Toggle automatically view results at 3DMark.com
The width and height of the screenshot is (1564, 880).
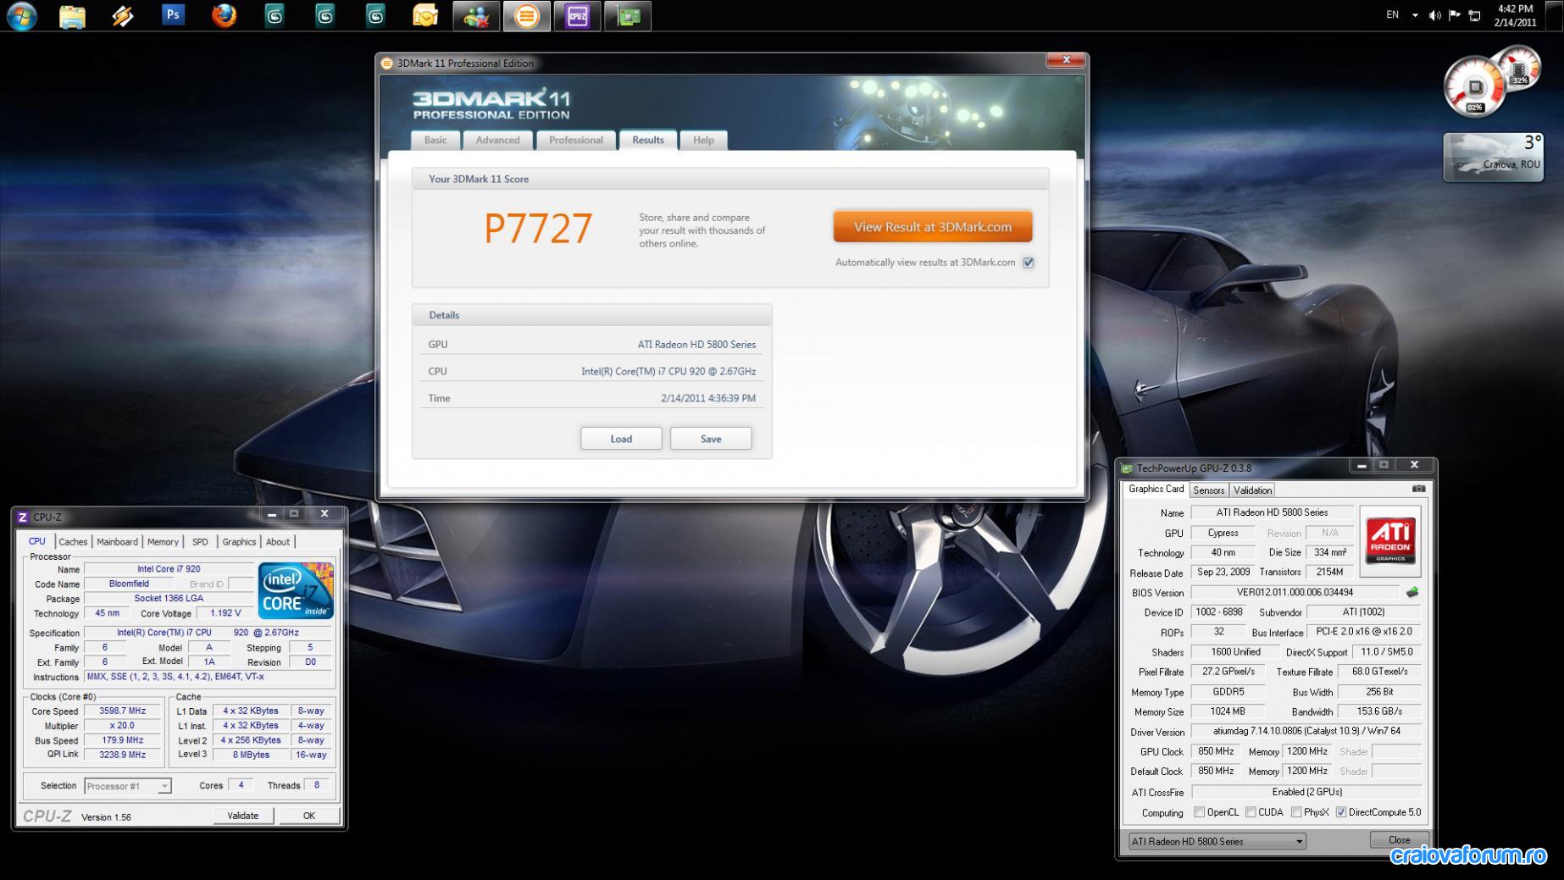(1029, 263)
